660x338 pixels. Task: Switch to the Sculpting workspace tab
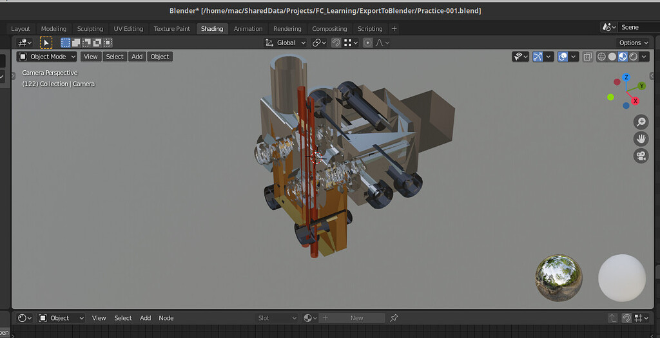click(x=90, y=28)
